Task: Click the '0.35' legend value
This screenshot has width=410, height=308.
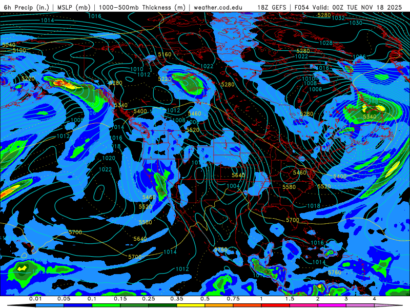Action: [177, 299]
